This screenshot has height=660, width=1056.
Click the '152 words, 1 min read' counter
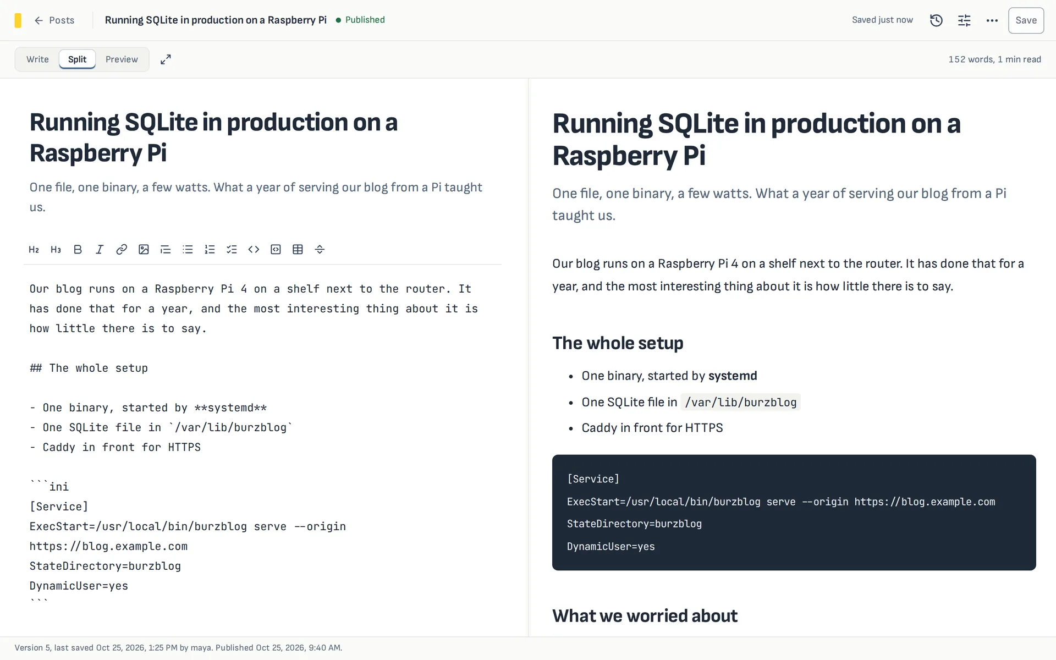point(994,59)
